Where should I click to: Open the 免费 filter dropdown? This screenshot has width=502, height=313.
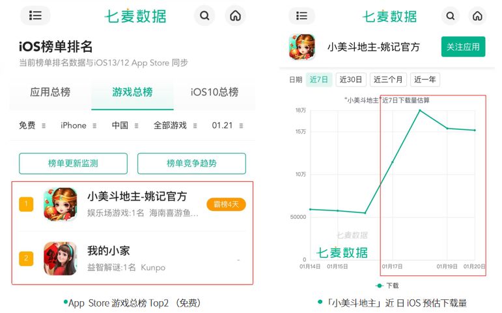tap(33, 125)
